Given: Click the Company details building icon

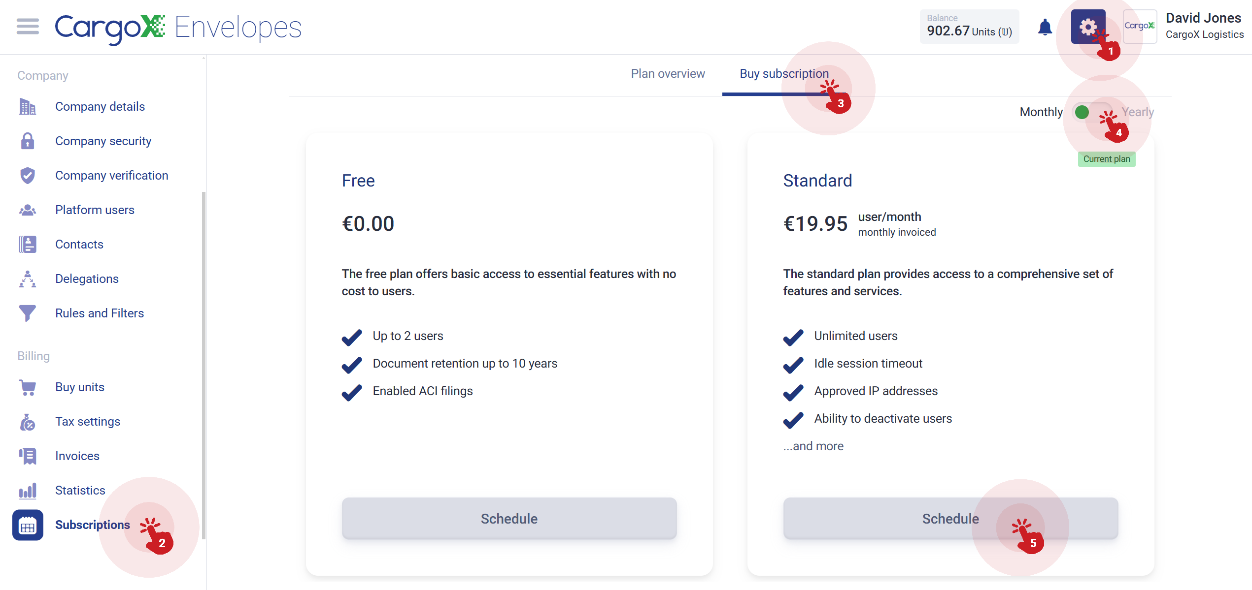Looking at the screenshot, I should (x=28, y=107).
